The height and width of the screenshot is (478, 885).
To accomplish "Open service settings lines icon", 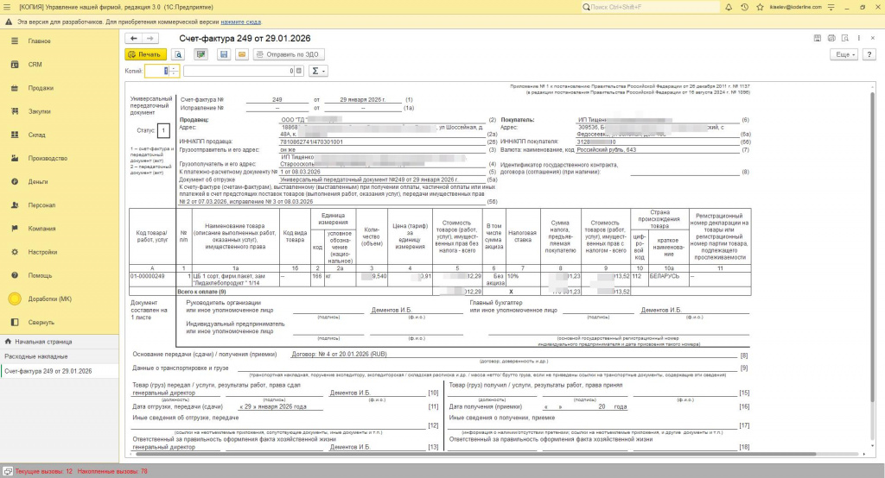I will 831,7.
